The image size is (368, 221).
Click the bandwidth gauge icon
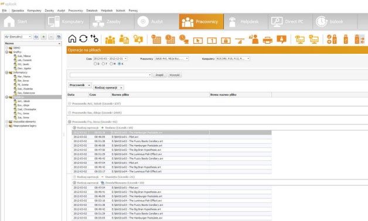[x=240, y=41]
